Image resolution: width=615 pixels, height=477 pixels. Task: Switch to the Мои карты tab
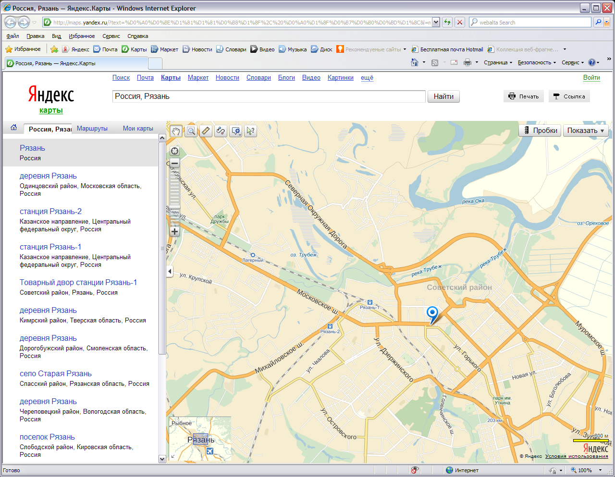pyautogui.click(x=138, y=129)
